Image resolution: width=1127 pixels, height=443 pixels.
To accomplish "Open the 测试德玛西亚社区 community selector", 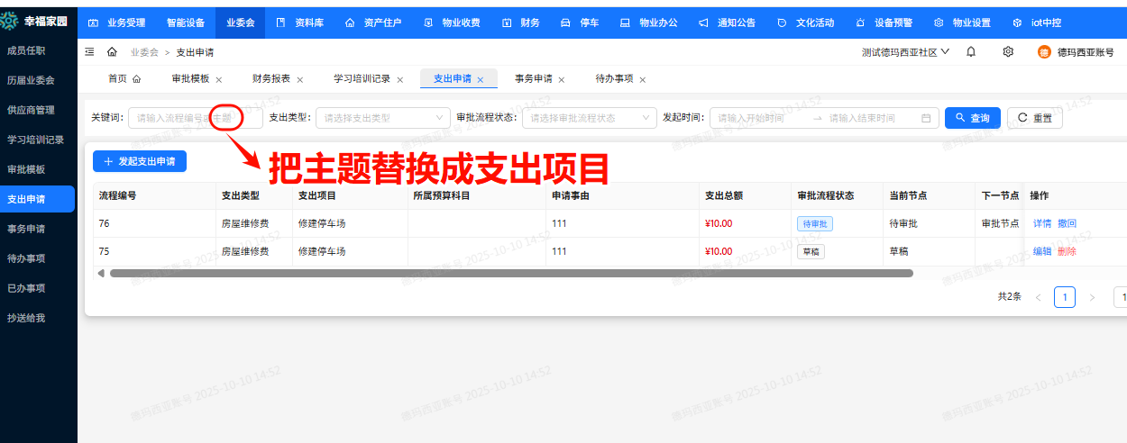I will point(905,52).
